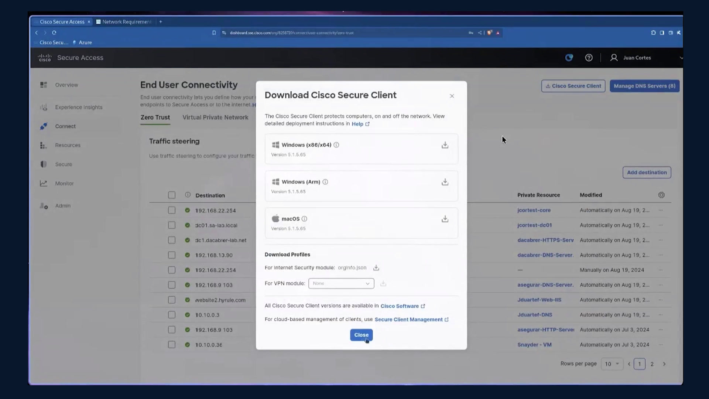
Task: Click the Add destination button
Action: click(x=647, y=173)
